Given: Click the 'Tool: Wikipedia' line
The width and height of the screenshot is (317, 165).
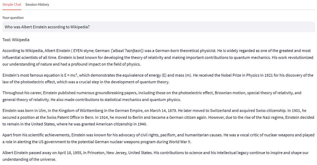Looking at the screenshot, I should click(16, 40).
